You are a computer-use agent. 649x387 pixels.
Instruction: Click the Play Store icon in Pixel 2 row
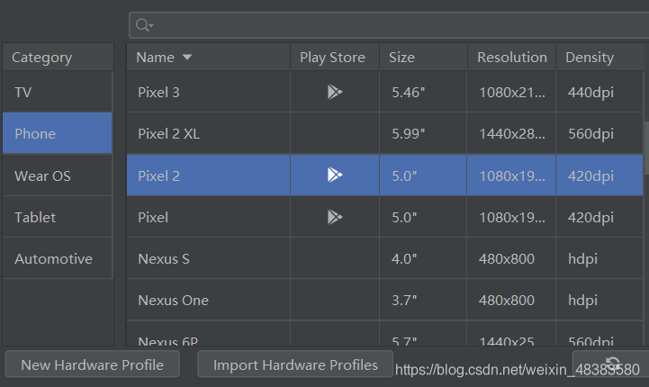click(335, 175)
